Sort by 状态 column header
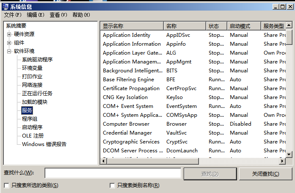This screenshot has width=295, height=193. pyautogui.click(x=217, y=26)
